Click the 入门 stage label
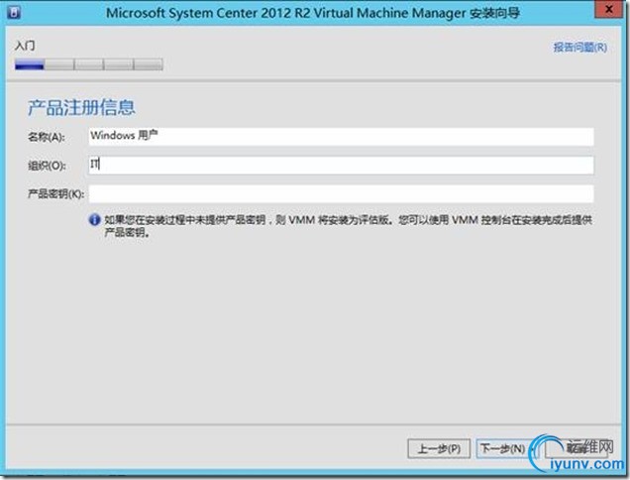This screenshot has width=630, height=480. (x=25, y=46)
